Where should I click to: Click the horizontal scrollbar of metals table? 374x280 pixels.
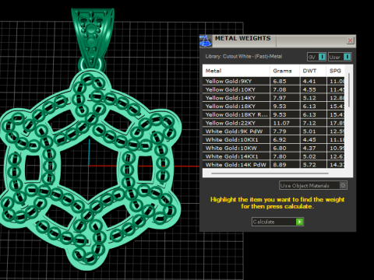click(270, 173)
